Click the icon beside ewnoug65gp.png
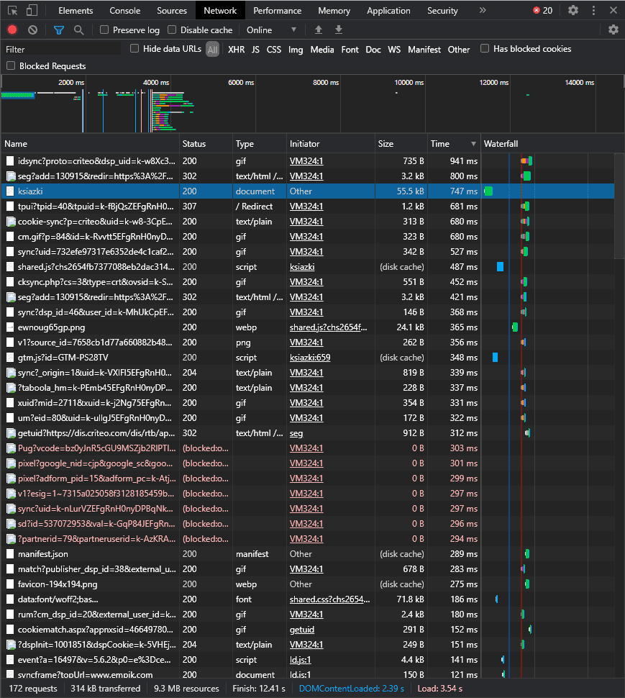 point(10,327)
